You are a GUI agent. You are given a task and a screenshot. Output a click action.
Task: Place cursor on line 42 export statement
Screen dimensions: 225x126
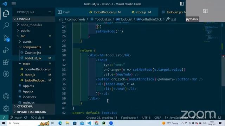(95, 113)
